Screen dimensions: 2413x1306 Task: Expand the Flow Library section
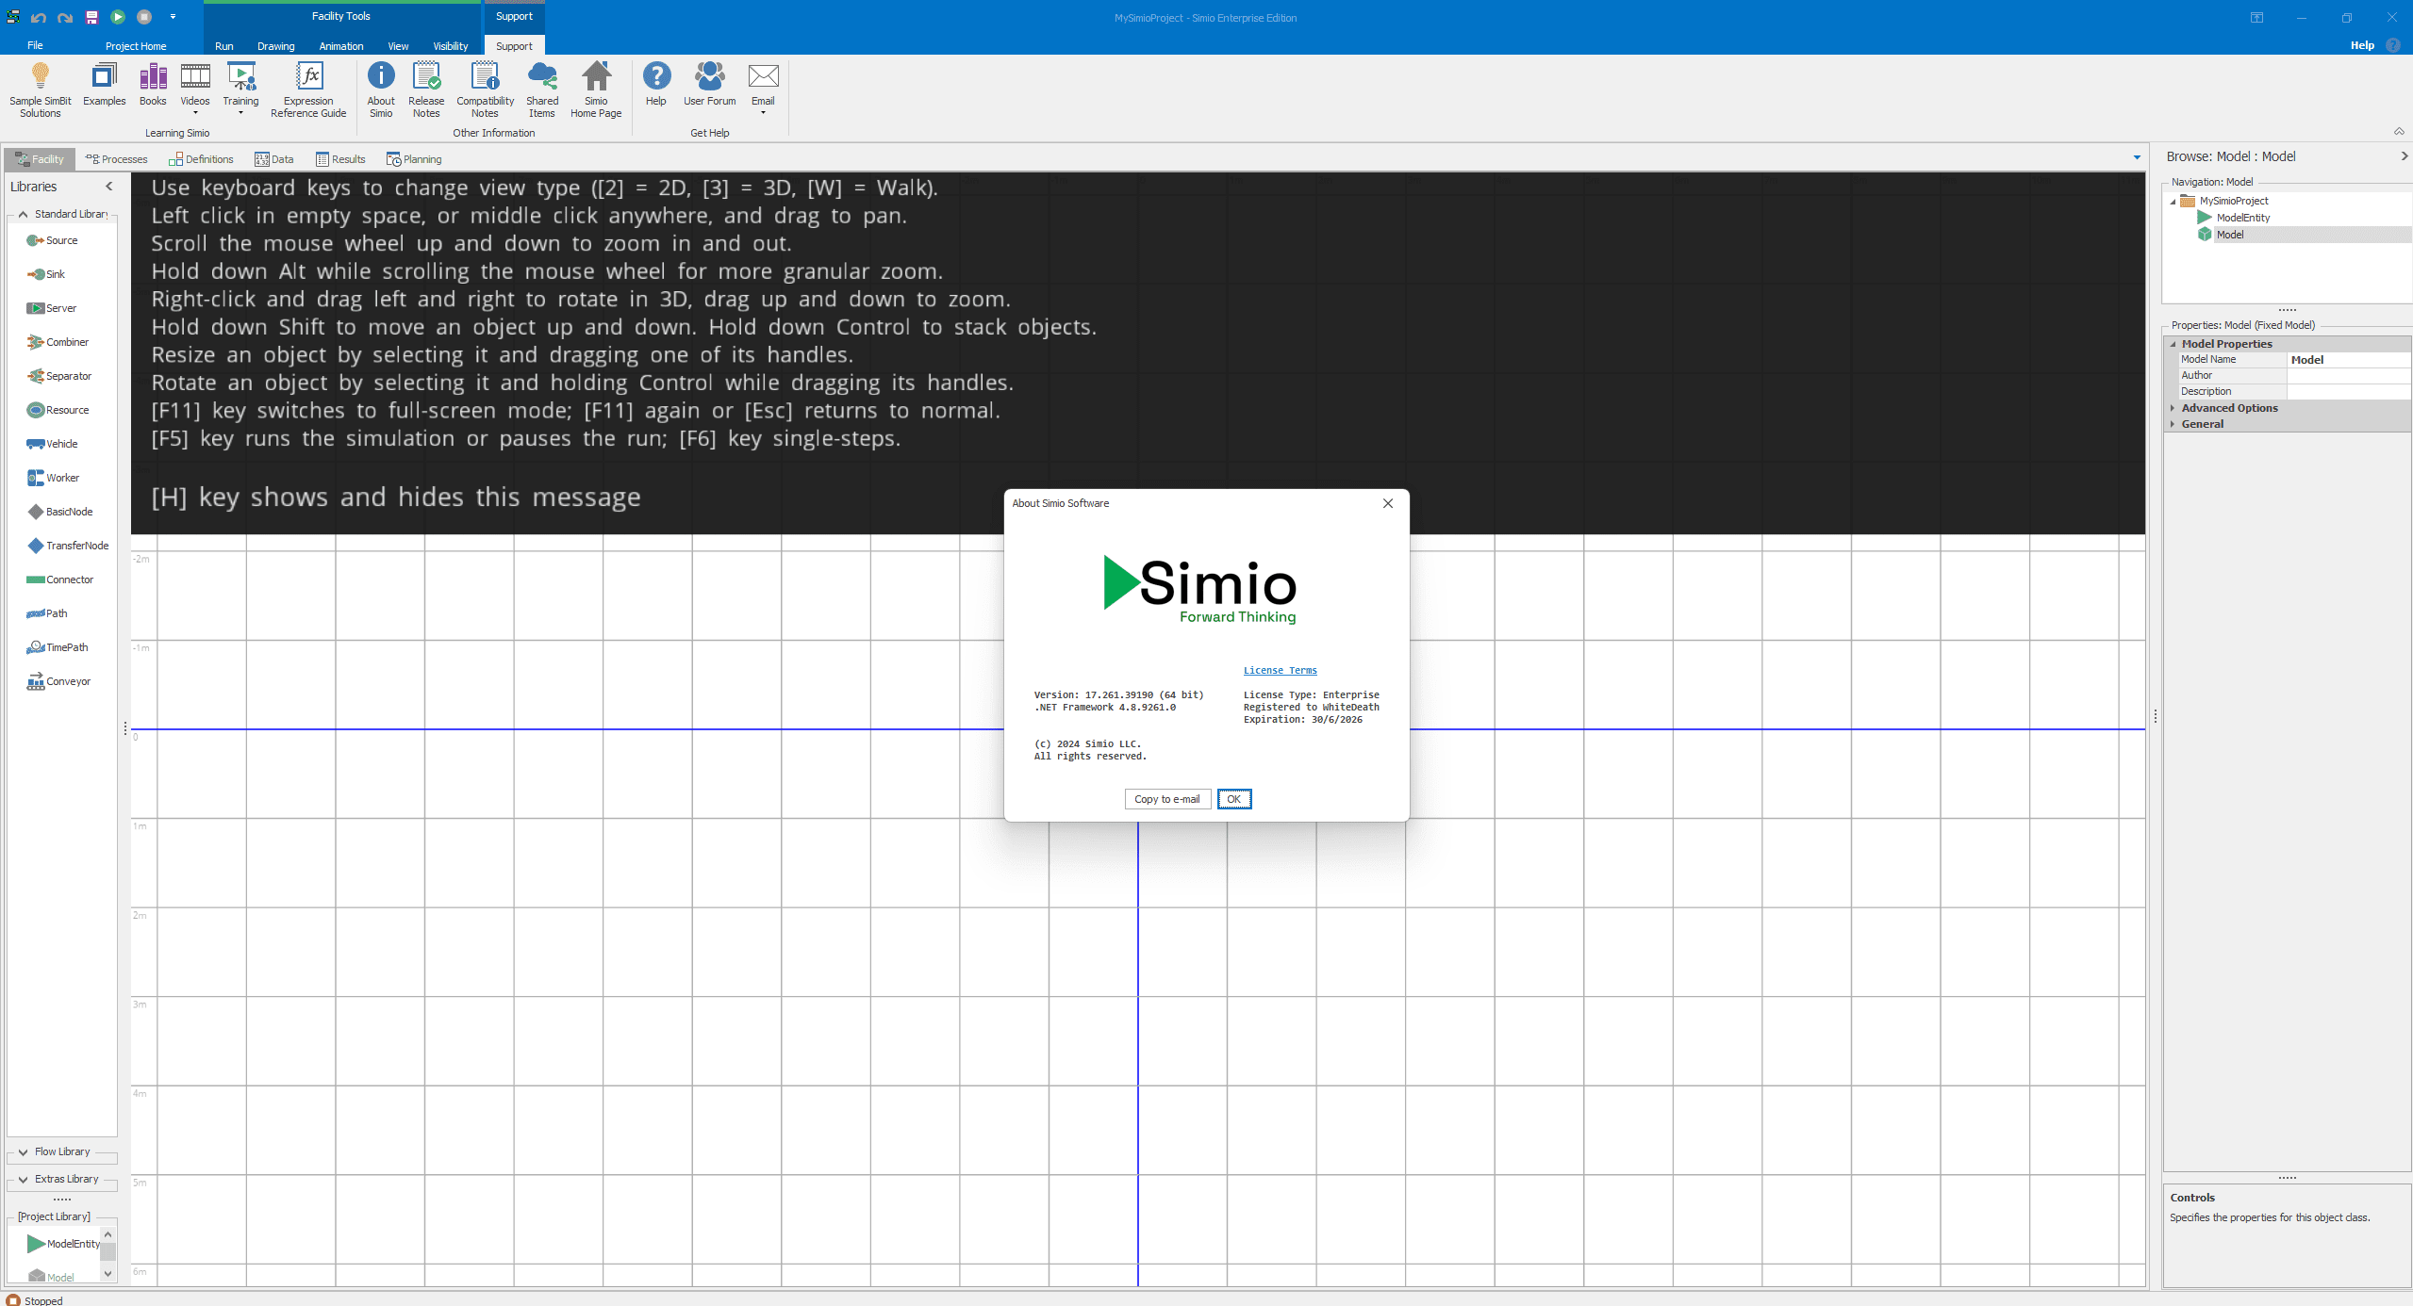[x=61, y=1151]
